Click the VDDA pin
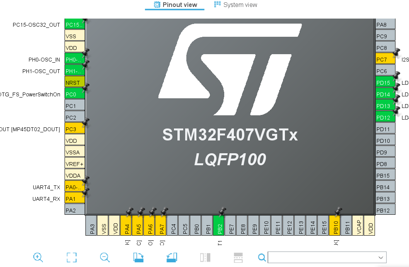The height and width of the screenshot is (267, 409). pyautogui.click(x=75, y=175)
